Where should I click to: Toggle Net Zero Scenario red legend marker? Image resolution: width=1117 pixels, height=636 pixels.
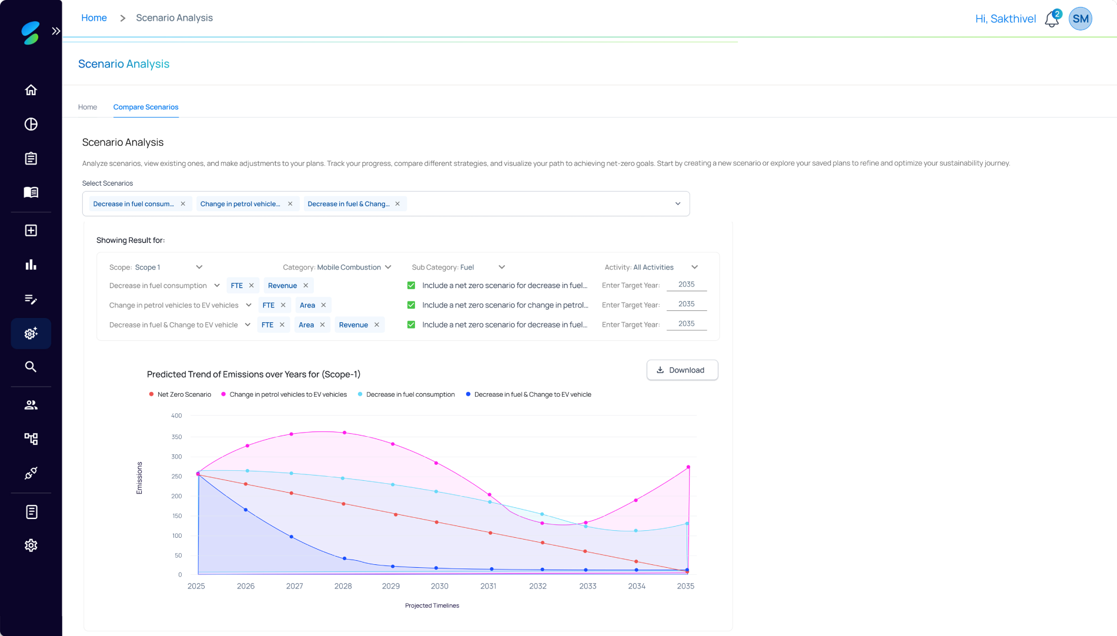click(152, 394)
